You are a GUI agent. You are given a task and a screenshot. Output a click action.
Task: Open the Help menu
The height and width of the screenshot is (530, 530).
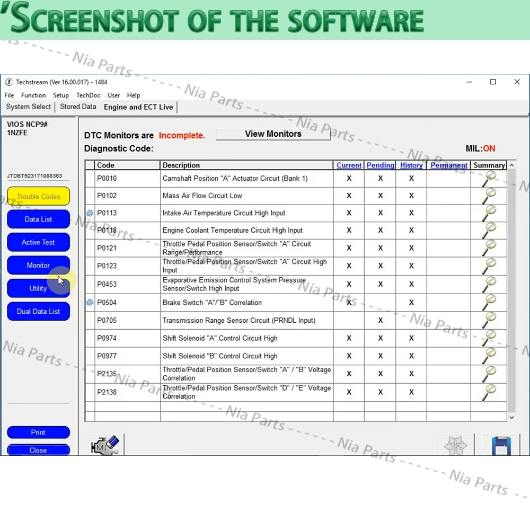pos(134,95)
